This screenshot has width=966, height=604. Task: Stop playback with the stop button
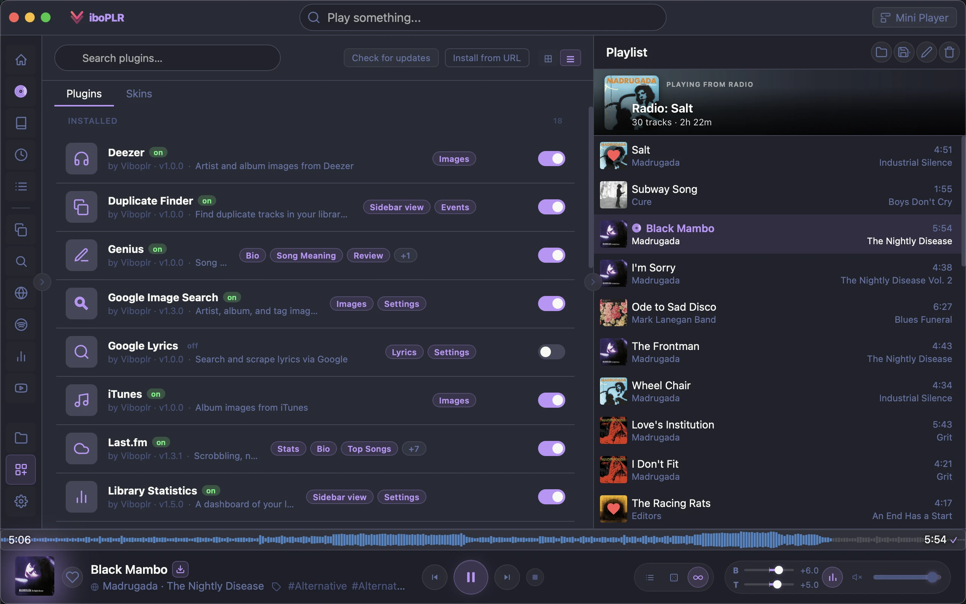pyautogui.click(x=535, y=577)
